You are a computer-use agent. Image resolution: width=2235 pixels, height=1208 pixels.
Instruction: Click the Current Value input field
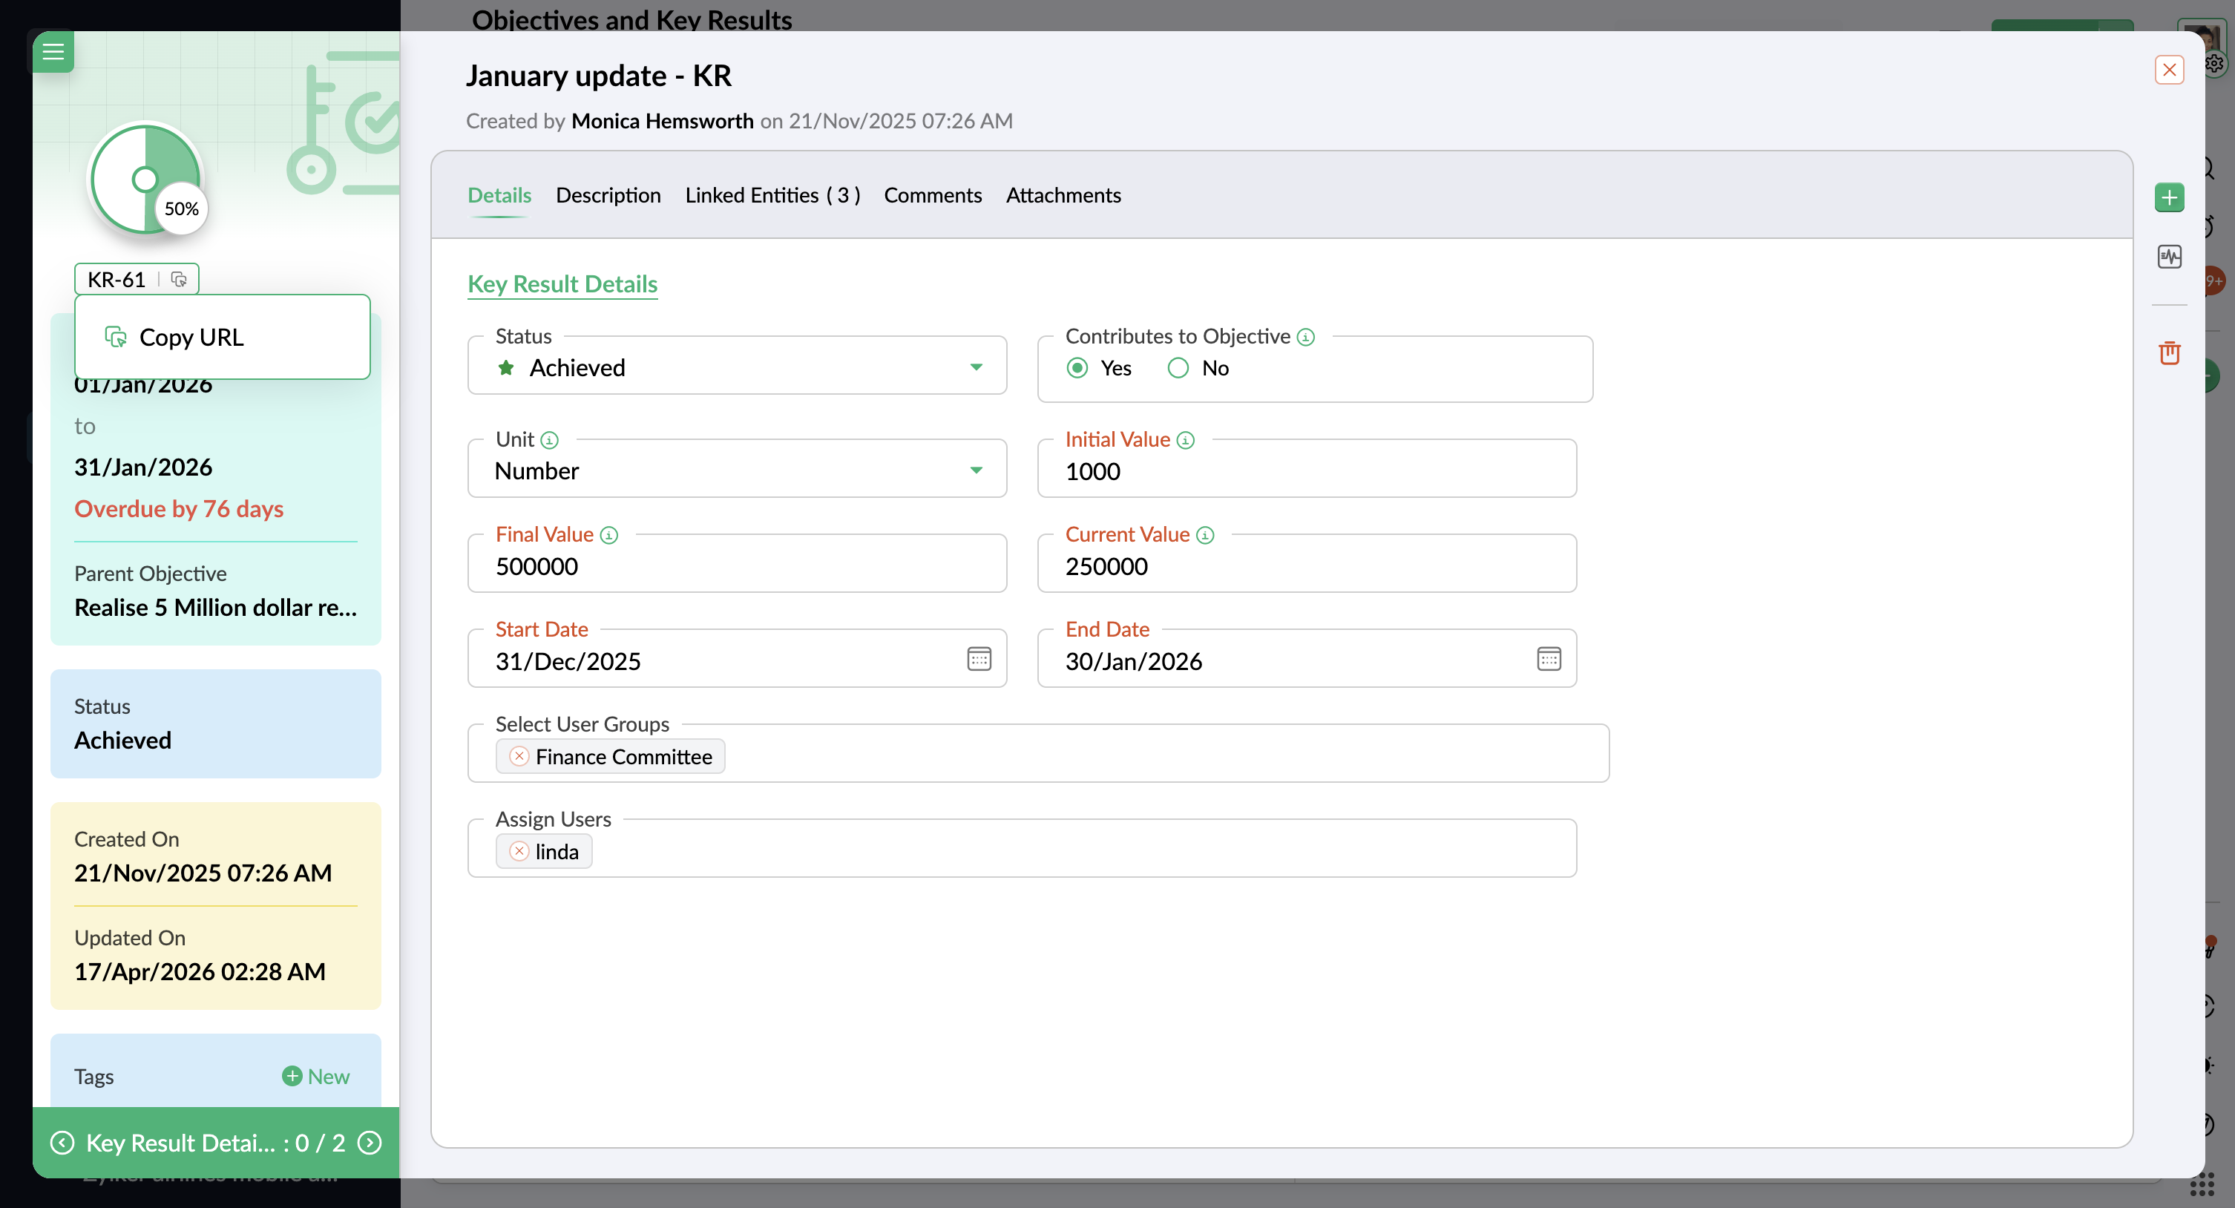click(1306, 566)
